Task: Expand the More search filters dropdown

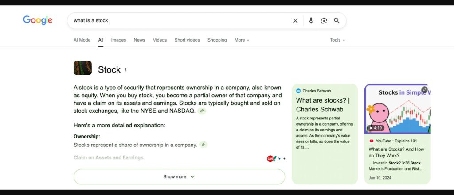Action: pos(242,40)
